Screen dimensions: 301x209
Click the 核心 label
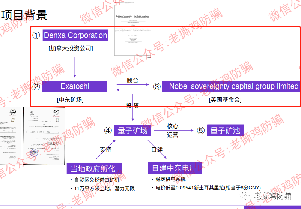[172, 126]
